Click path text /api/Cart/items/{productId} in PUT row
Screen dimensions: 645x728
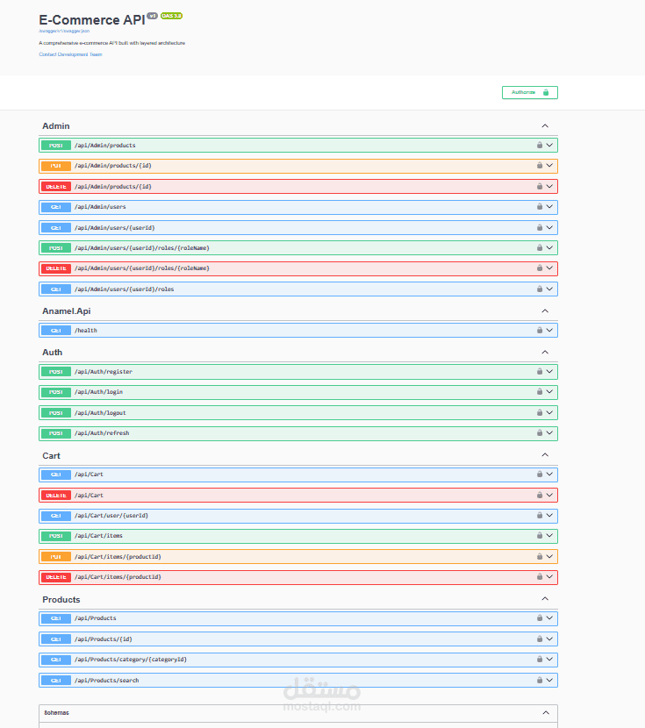point(118,557)
